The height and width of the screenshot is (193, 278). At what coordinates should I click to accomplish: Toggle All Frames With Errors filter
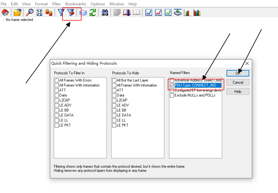(57, 80)
